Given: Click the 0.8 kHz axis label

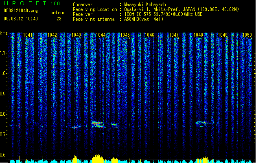Looking at the screenshot, I should [4, 114].
